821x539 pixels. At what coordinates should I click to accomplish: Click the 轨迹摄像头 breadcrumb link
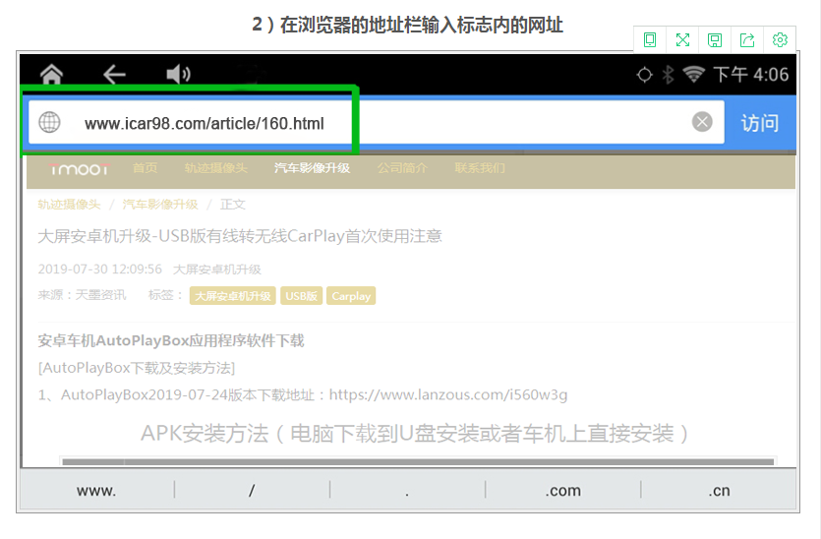tap(69, 205)
